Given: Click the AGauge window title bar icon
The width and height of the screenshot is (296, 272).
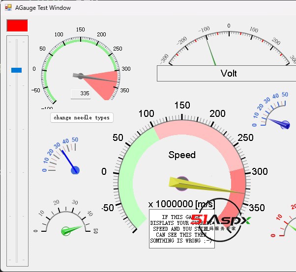Looking at the screenshot, I should click(x=8, y=8).
